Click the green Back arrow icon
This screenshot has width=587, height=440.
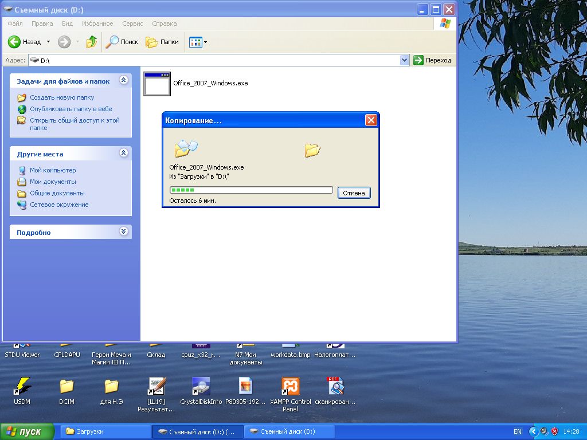pyautogui.click(x=14, y=41)
